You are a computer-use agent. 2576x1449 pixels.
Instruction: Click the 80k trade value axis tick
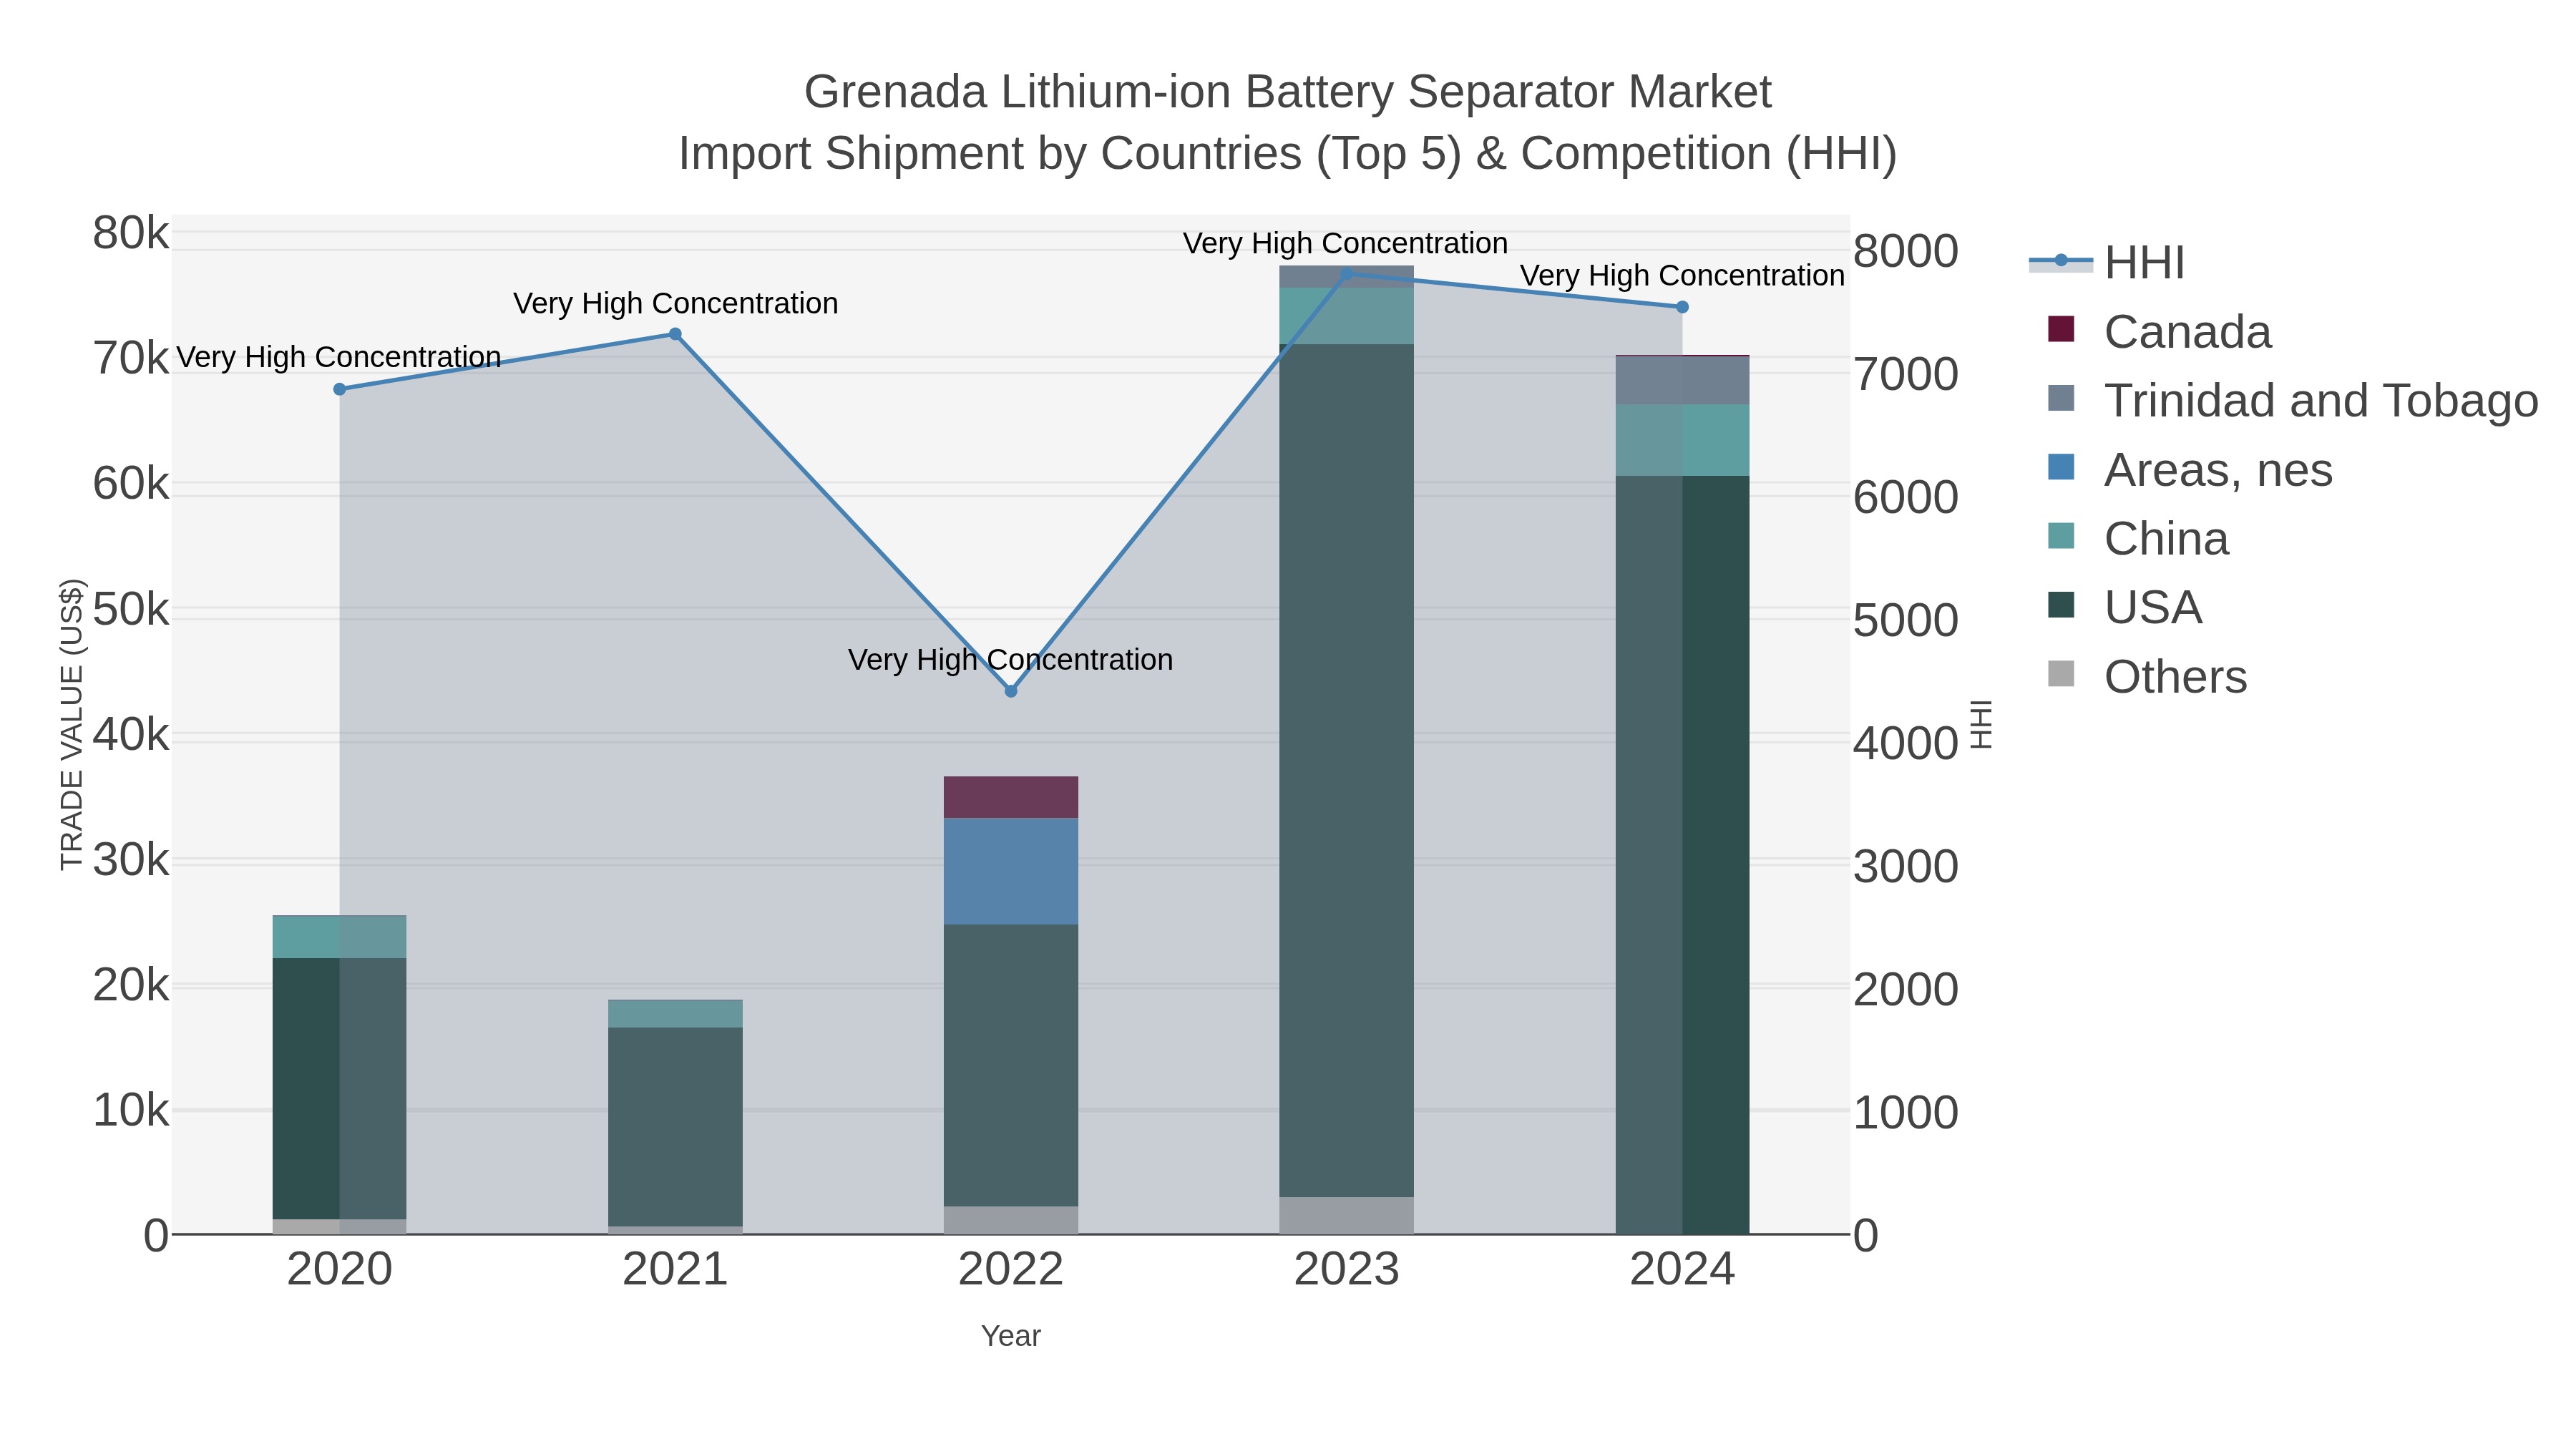(131, 233)
